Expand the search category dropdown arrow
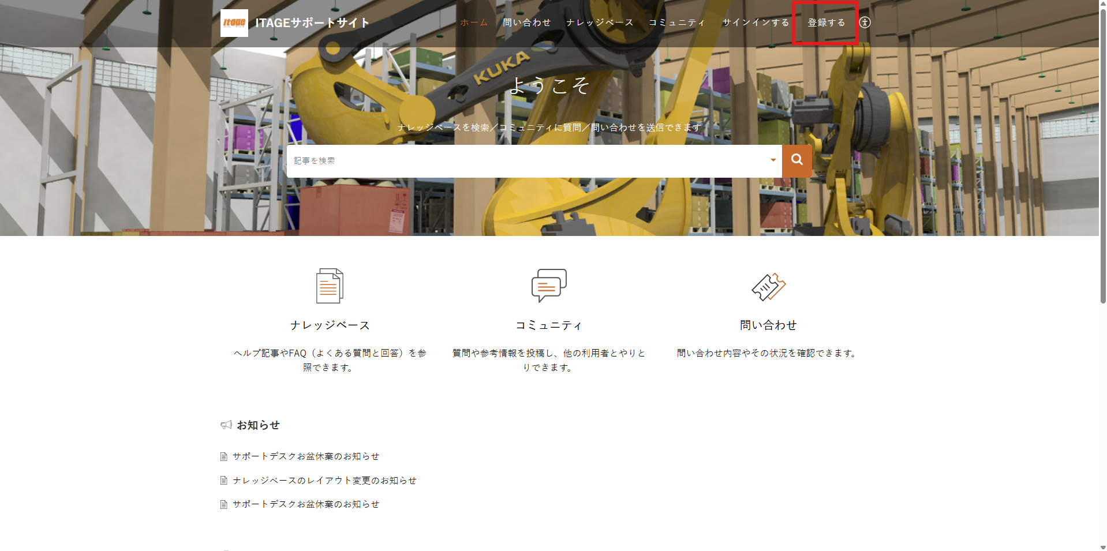This screenshot has width=1107, height=551. [x=773, y=160]
